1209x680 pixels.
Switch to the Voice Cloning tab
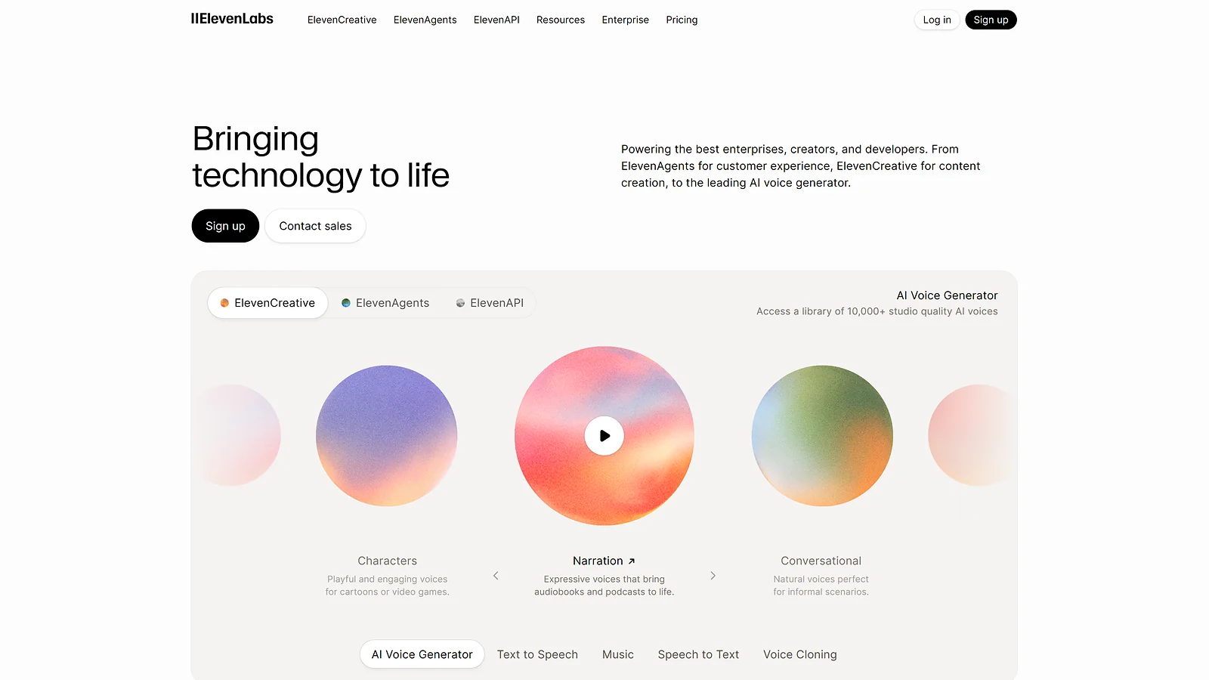pyautogui.click(x=799, y=654)
